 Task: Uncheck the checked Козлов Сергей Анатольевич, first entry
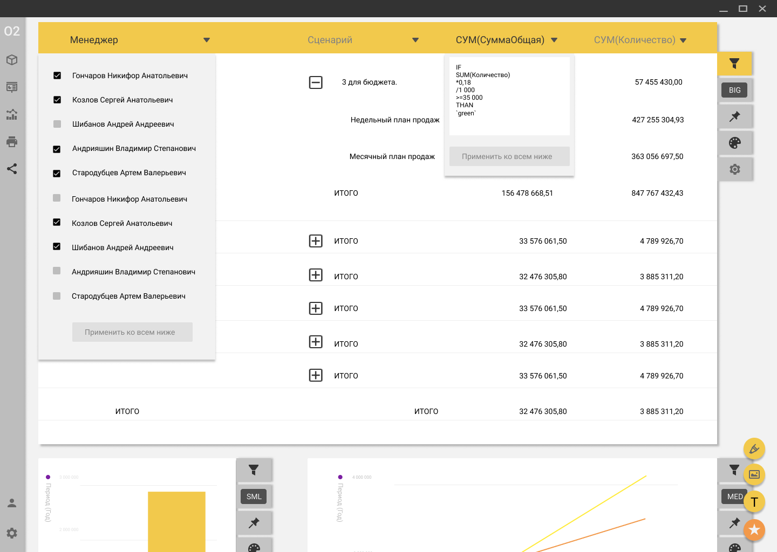[57, 100]
